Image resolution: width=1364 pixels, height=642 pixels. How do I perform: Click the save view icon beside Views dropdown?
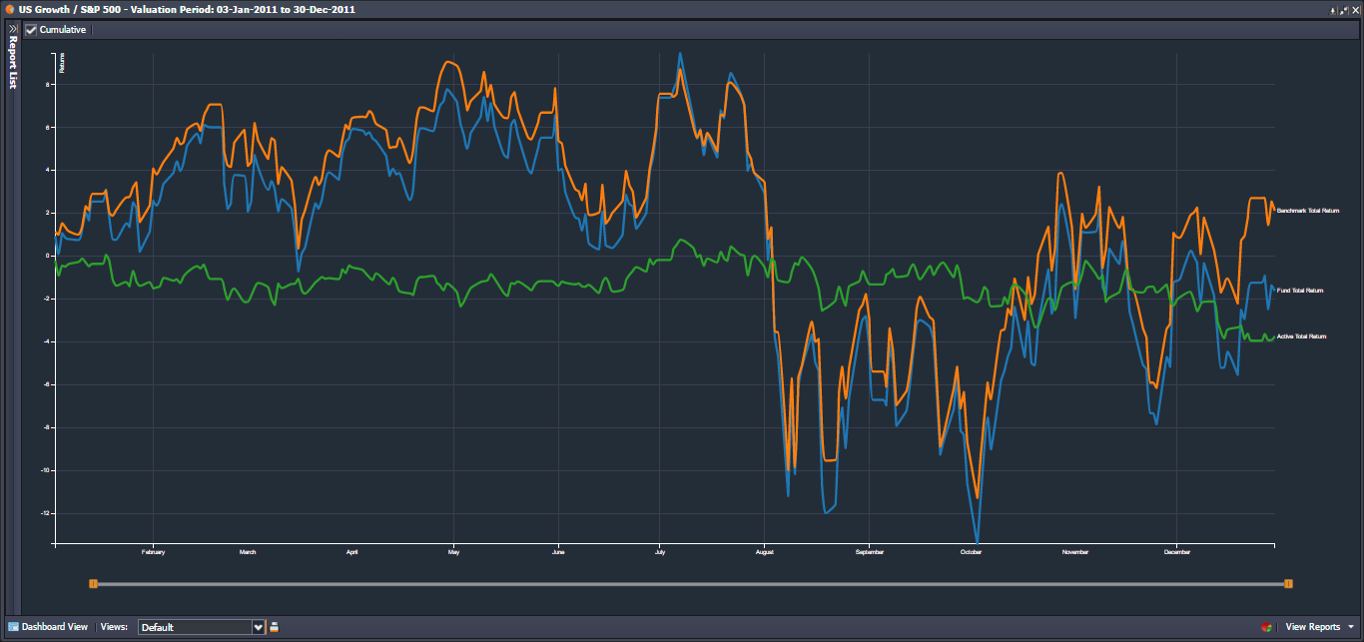(275, 627)
